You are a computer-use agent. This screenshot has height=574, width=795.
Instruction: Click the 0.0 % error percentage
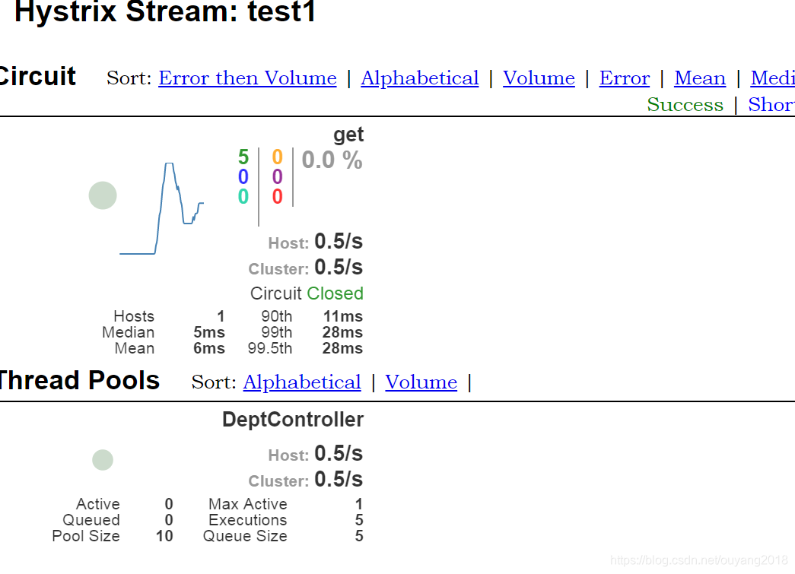coord(332,160)
